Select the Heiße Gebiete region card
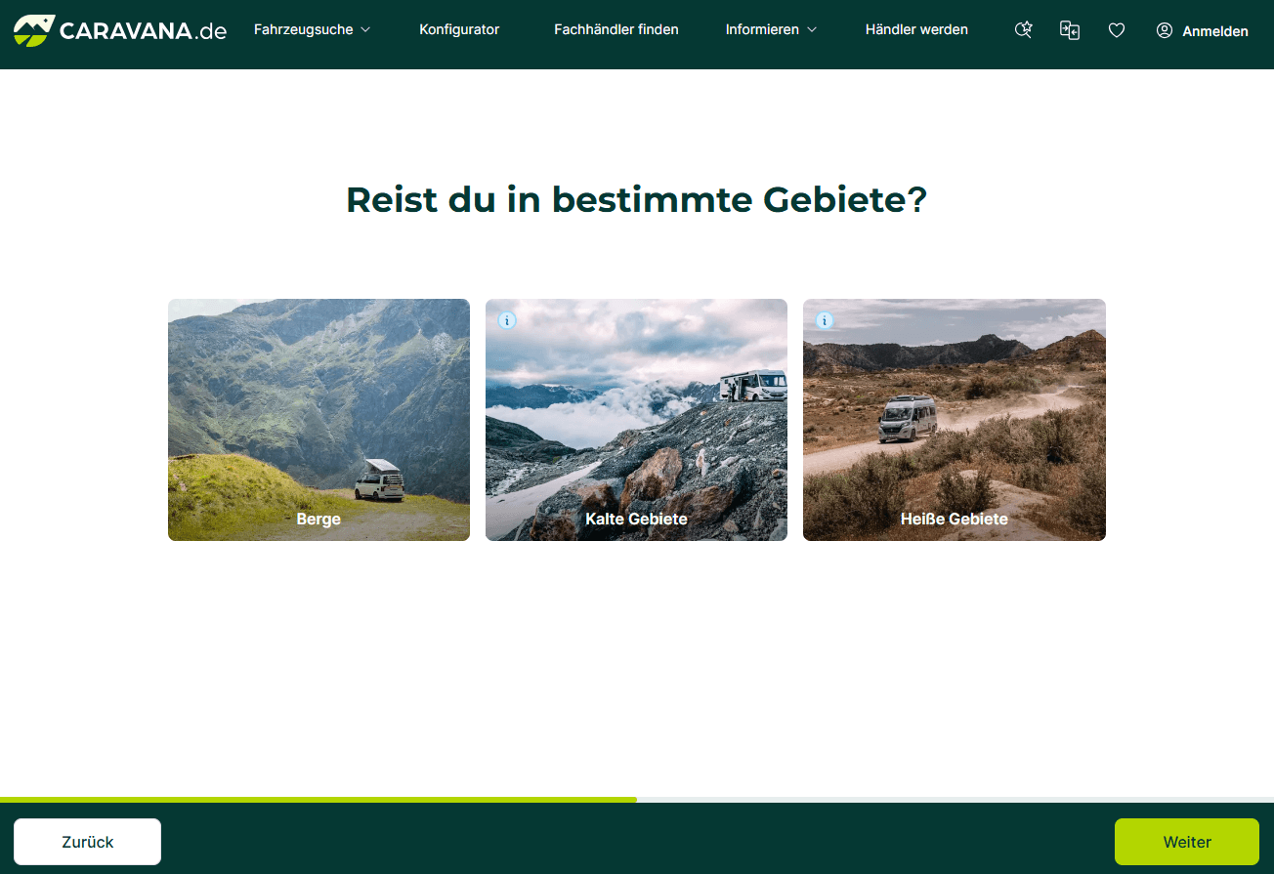1274x874 pixels. point(955,420)
